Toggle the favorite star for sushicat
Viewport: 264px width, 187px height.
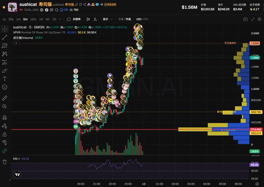pos(4,7)
